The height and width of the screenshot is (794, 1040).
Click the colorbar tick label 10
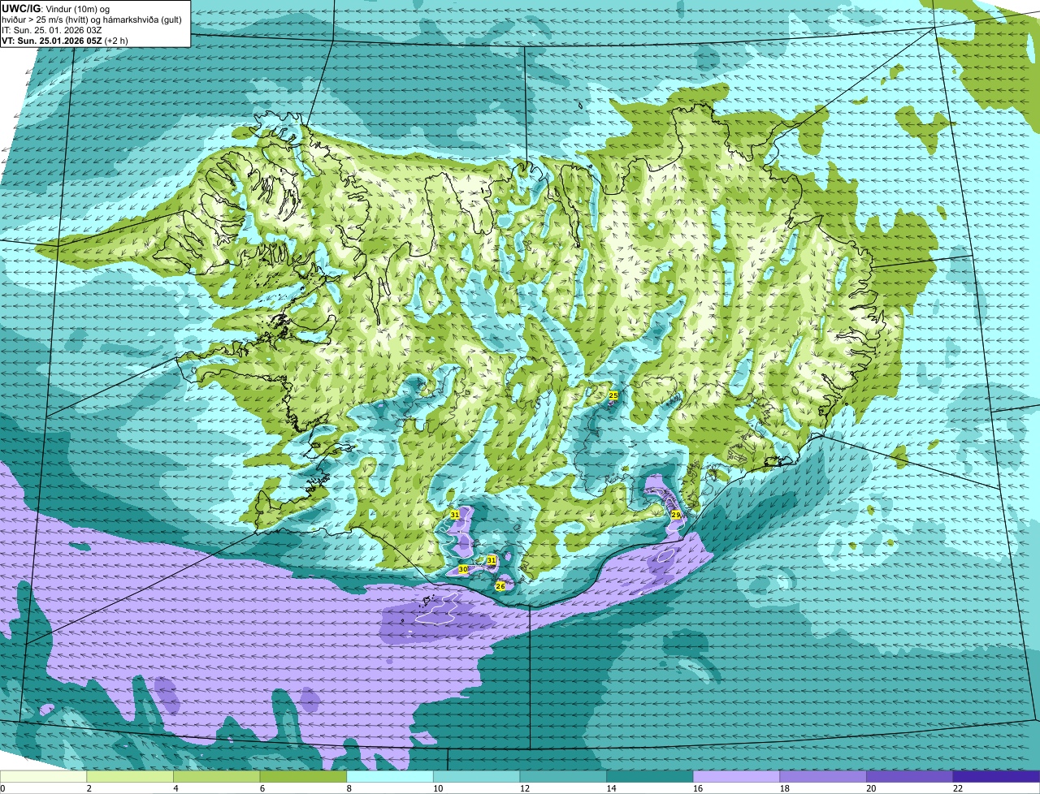pos(438,788)
